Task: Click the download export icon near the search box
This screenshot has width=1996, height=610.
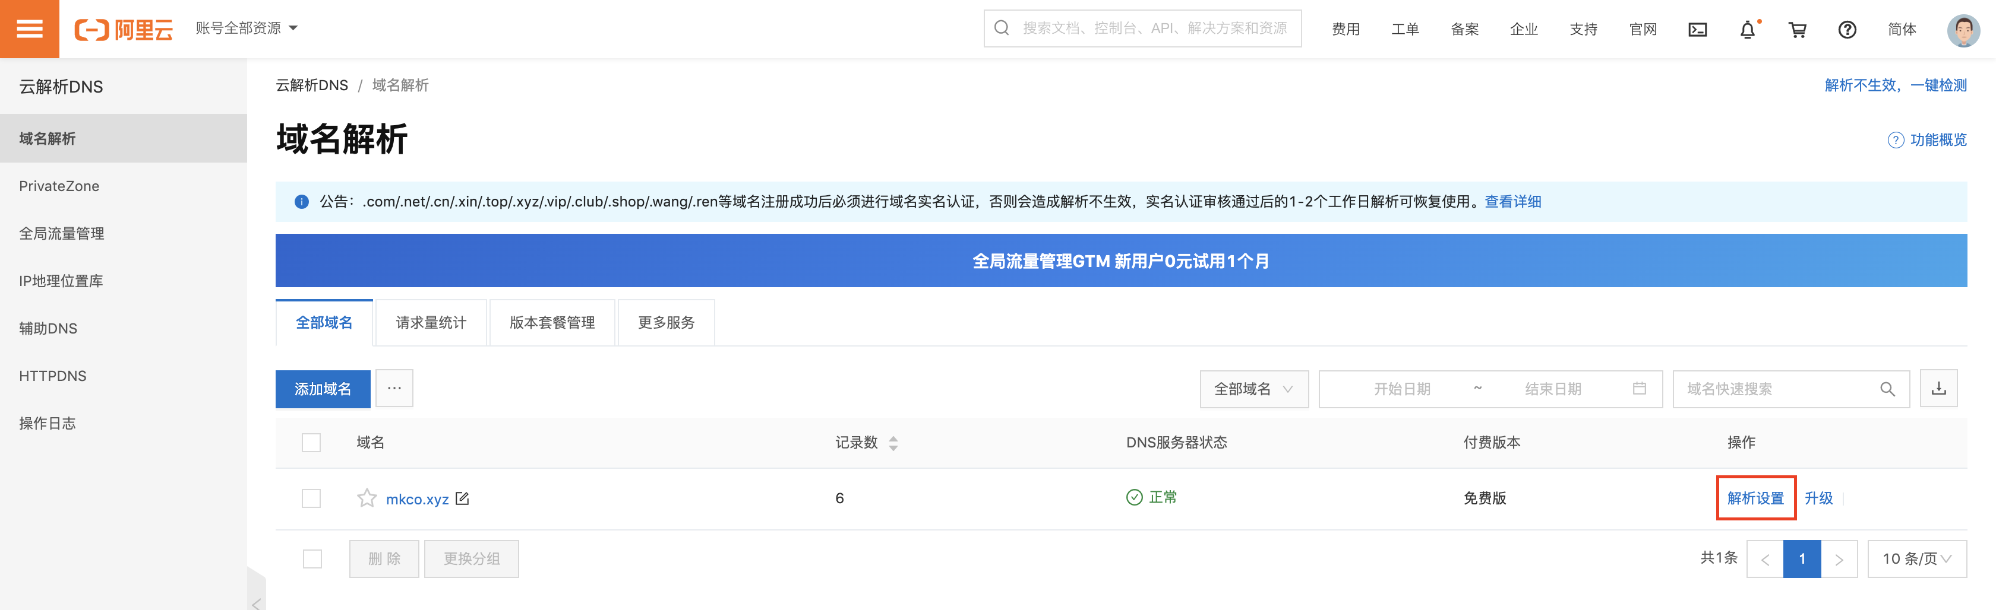Action: (1938, 389)
